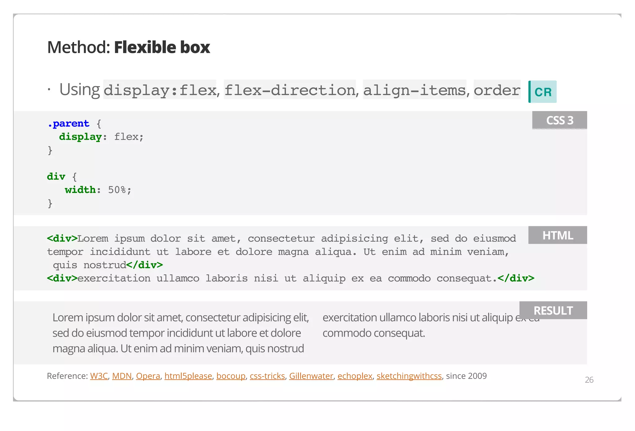Click the align-items code term
This screenshot has height=431, width=635.
414,90
